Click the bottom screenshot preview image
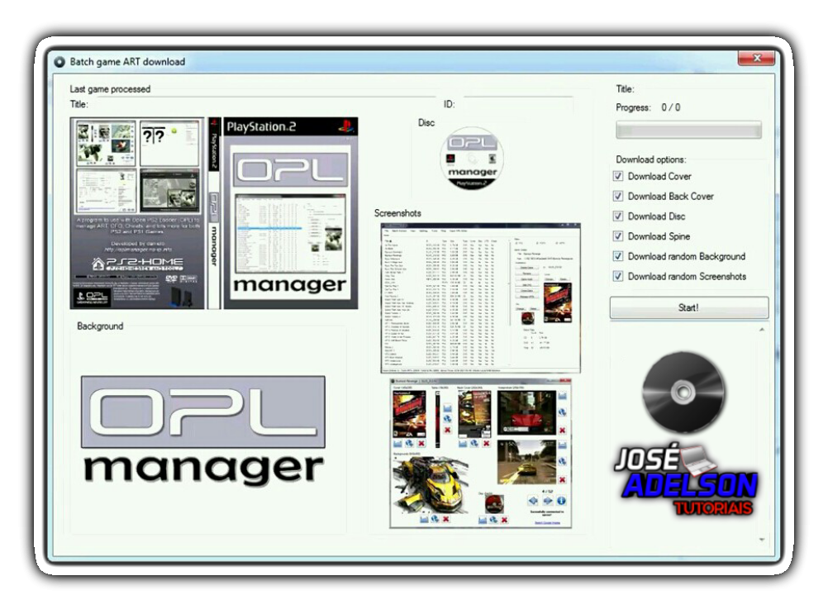This screenshot has height=595, width=828. pyautogui.click(x=482, y=455)
